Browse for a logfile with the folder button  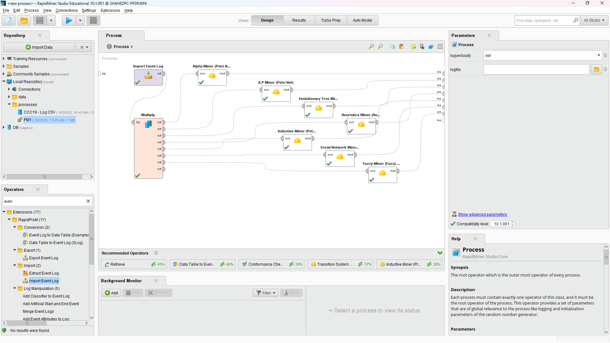pyautogui.click(x=597, y=69)
